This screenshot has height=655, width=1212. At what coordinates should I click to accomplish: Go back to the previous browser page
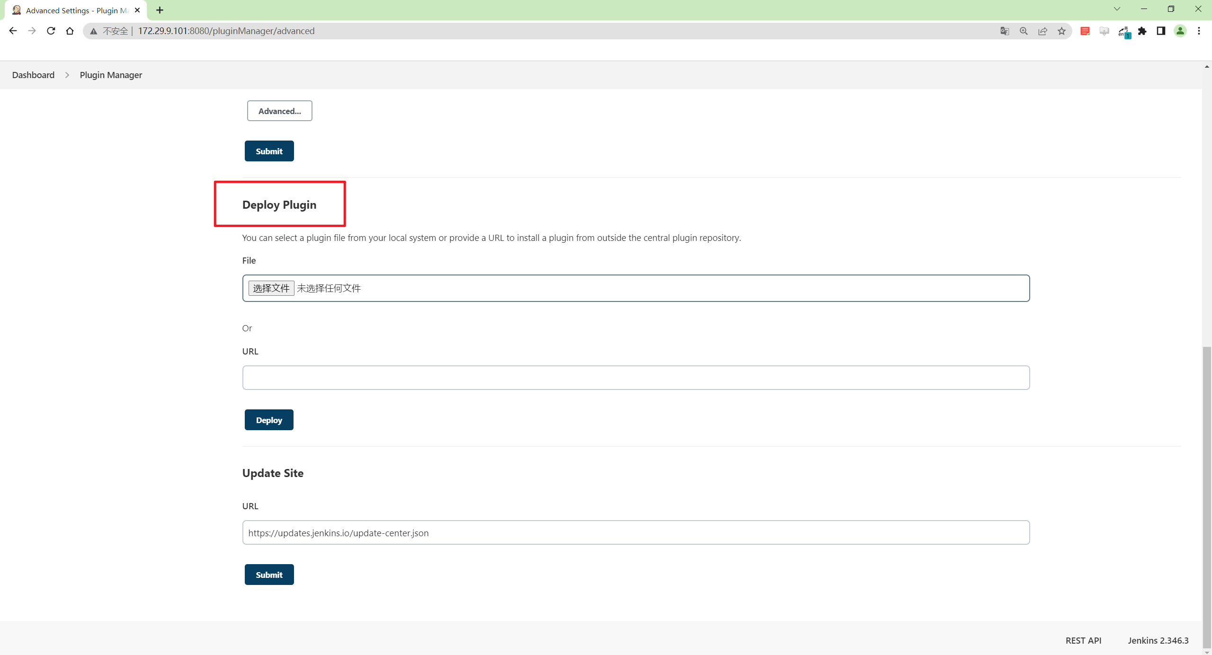(x=13, y=31)
